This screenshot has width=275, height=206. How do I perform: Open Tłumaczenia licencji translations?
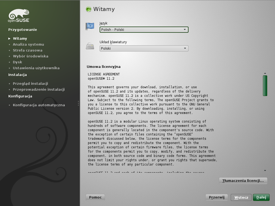click(x=243, y=181)
